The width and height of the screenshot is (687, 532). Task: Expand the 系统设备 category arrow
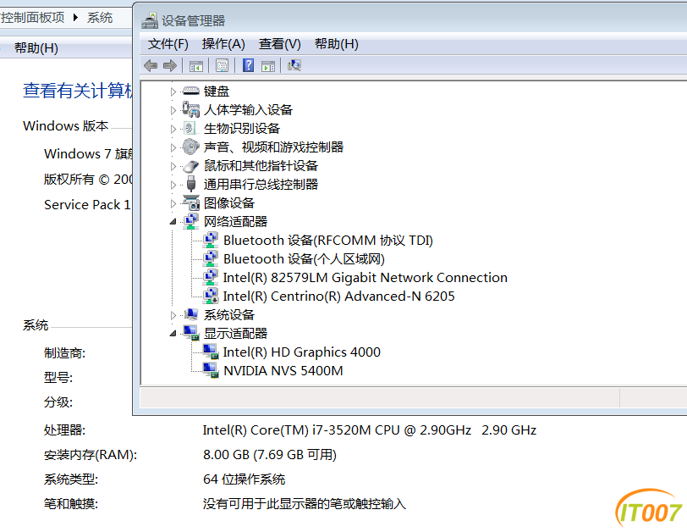173,315
